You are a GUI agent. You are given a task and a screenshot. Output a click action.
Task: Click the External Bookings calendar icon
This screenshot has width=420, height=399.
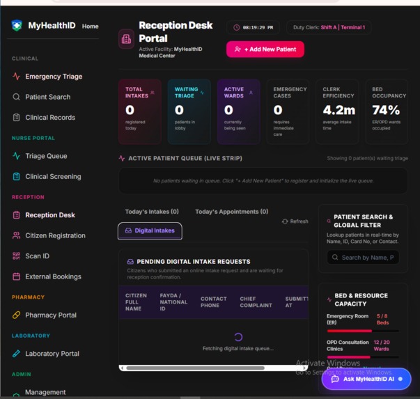point(16,276)
